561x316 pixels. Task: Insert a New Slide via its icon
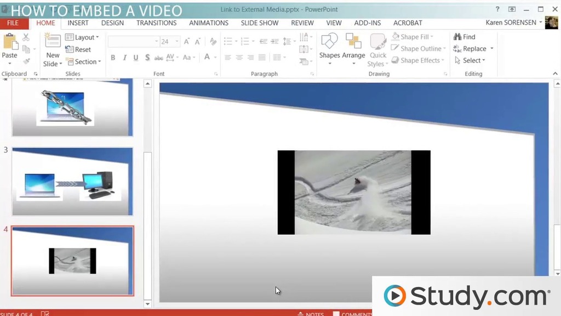point(53,42)
